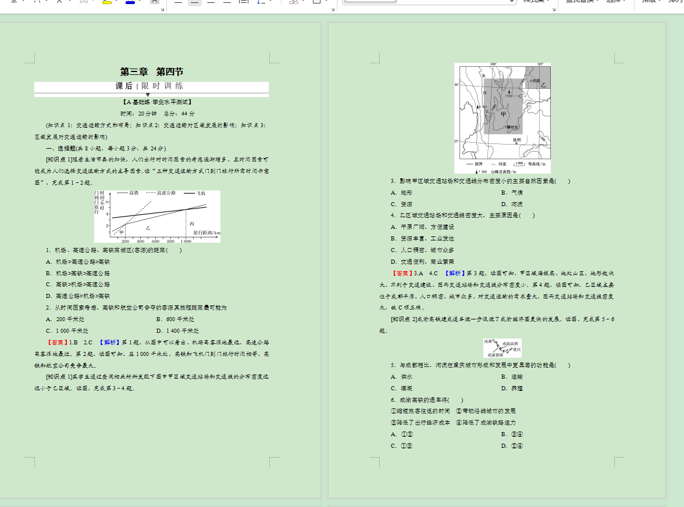Click option A. 供水
This screenshot has width=684, height=507.
tap(401, 377)
